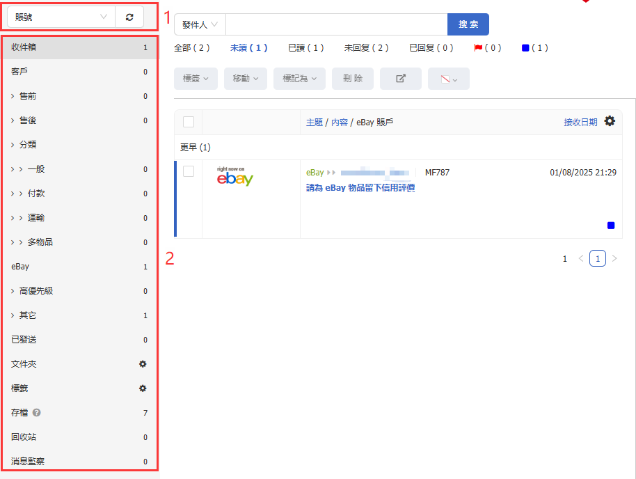The width and height of the screenshot is (636, 479).
Task: Select the 未回复 filter tab
Action: point(366,48)
